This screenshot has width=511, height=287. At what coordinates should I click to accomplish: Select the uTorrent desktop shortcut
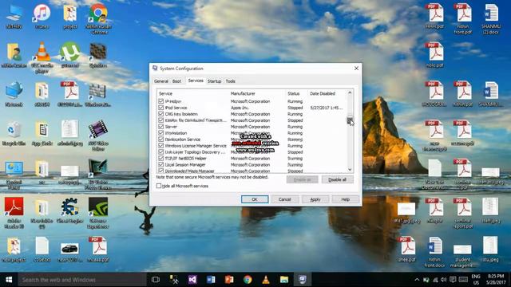coord(70,54)
